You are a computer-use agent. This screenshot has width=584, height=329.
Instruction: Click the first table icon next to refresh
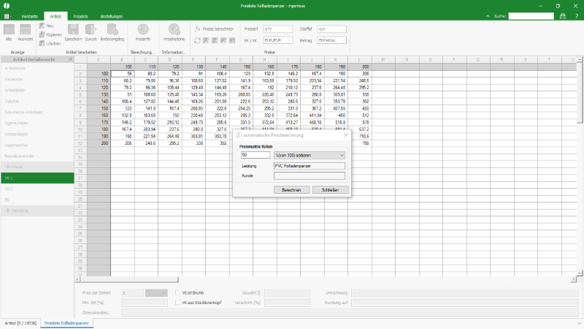[206, 40]
